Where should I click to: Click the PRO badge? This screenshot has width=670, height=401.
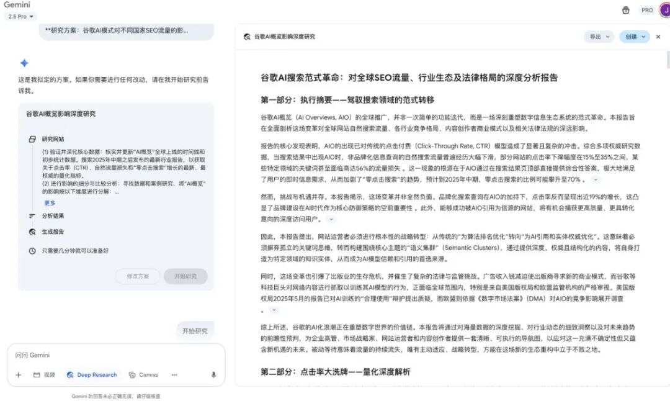click(x=647, y=11)
